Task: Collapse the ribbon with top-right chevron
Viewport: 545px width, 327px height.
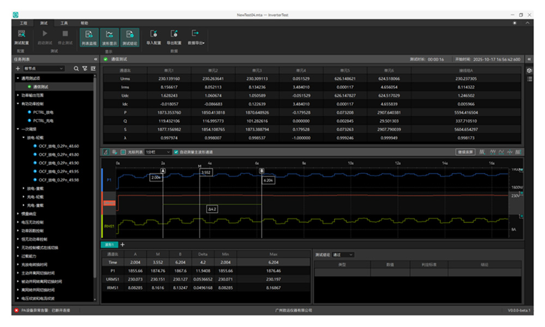Action: [x=528, y=23]
